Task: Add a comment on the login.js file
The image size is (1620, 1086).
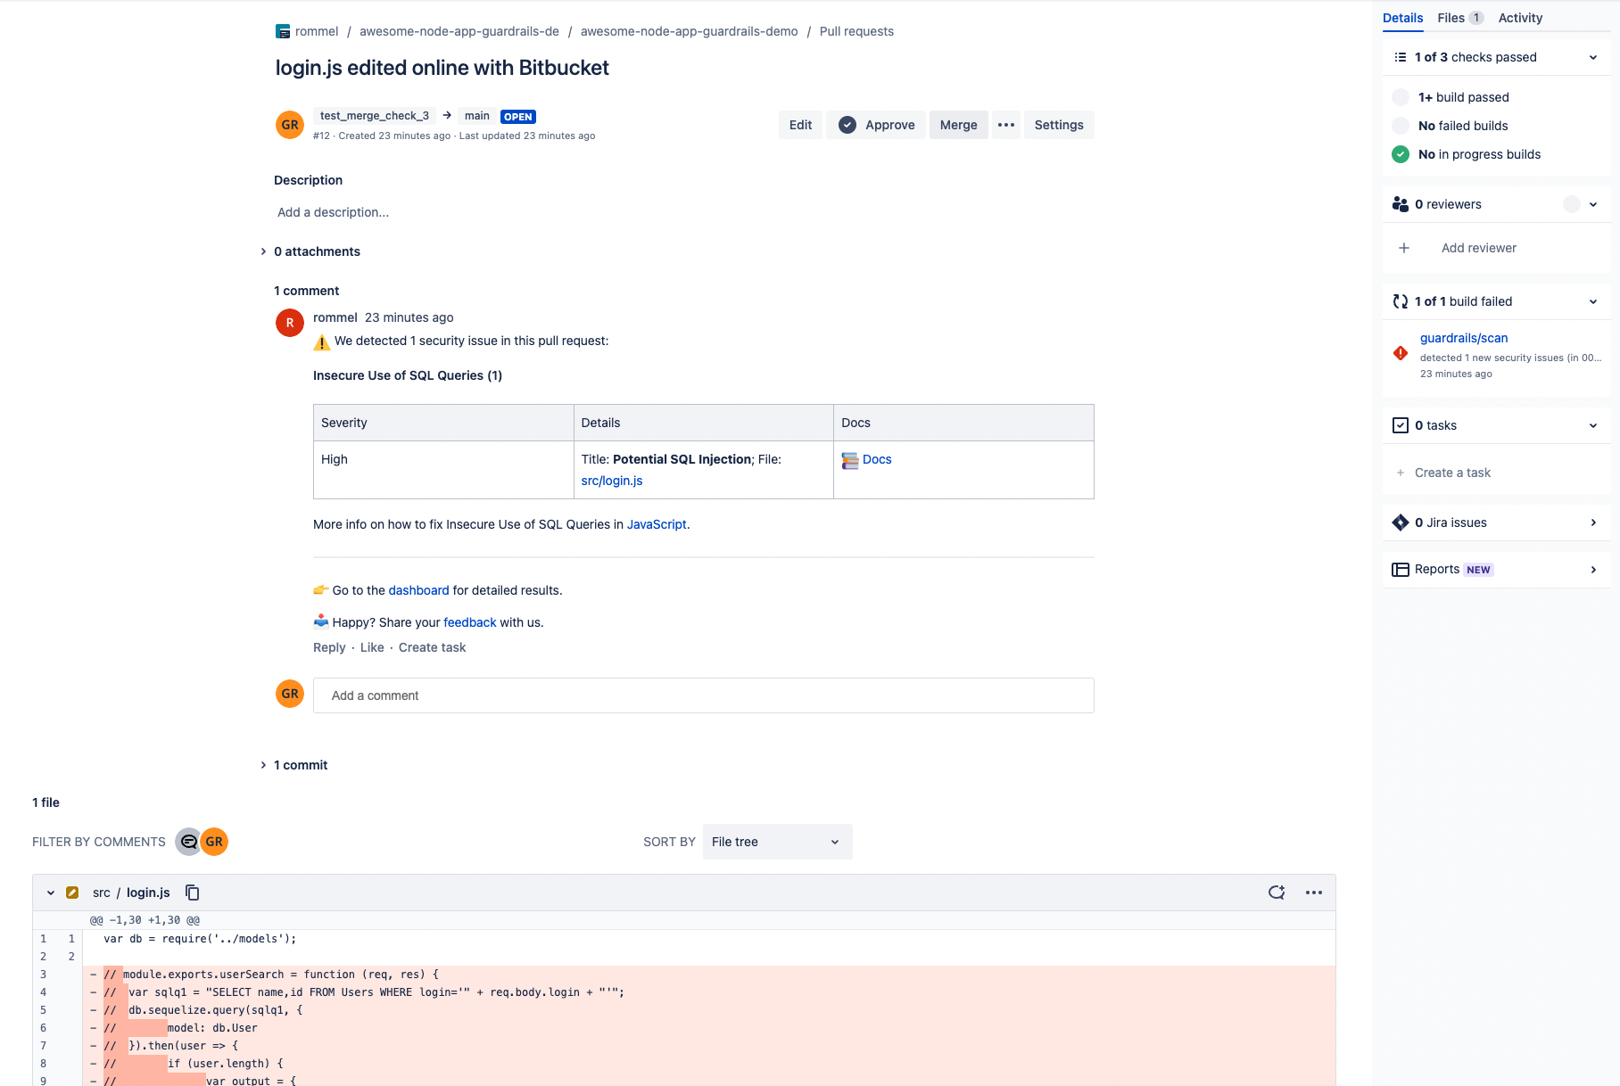Action: [1277, 893]
